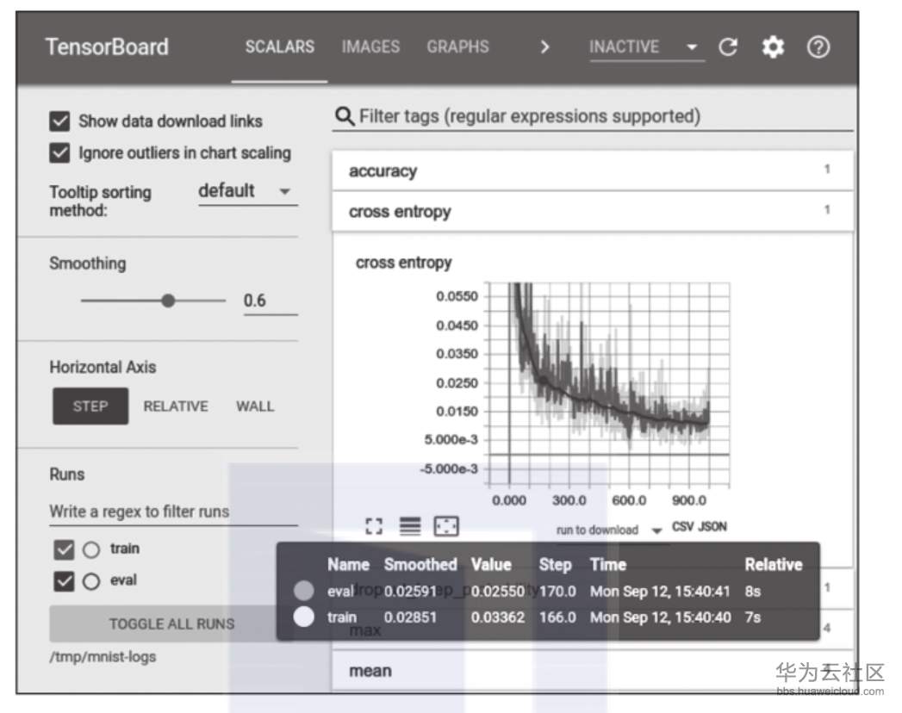Viewport: 902px width, 713px height.
Task: Select only the train run radio
Action: (91, 549)
